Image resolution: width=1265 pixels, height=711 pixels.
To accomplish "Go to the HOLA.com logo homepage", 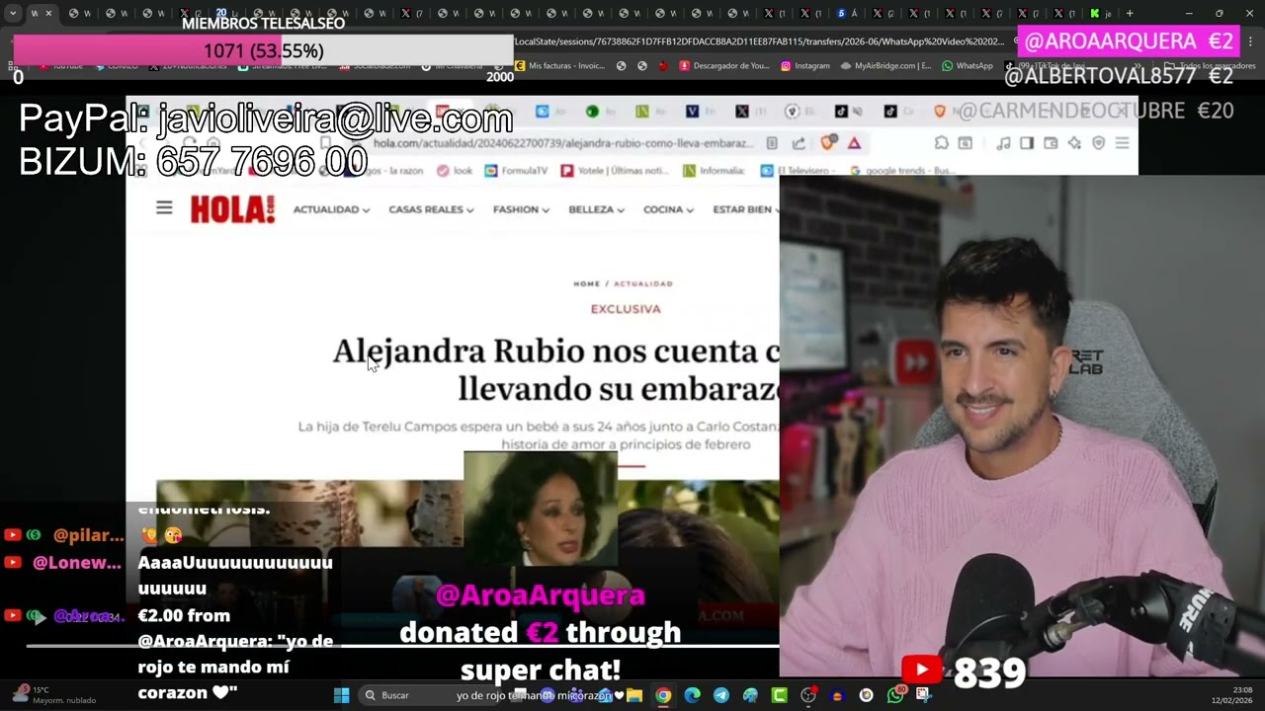I will click(x=232, y=209).
